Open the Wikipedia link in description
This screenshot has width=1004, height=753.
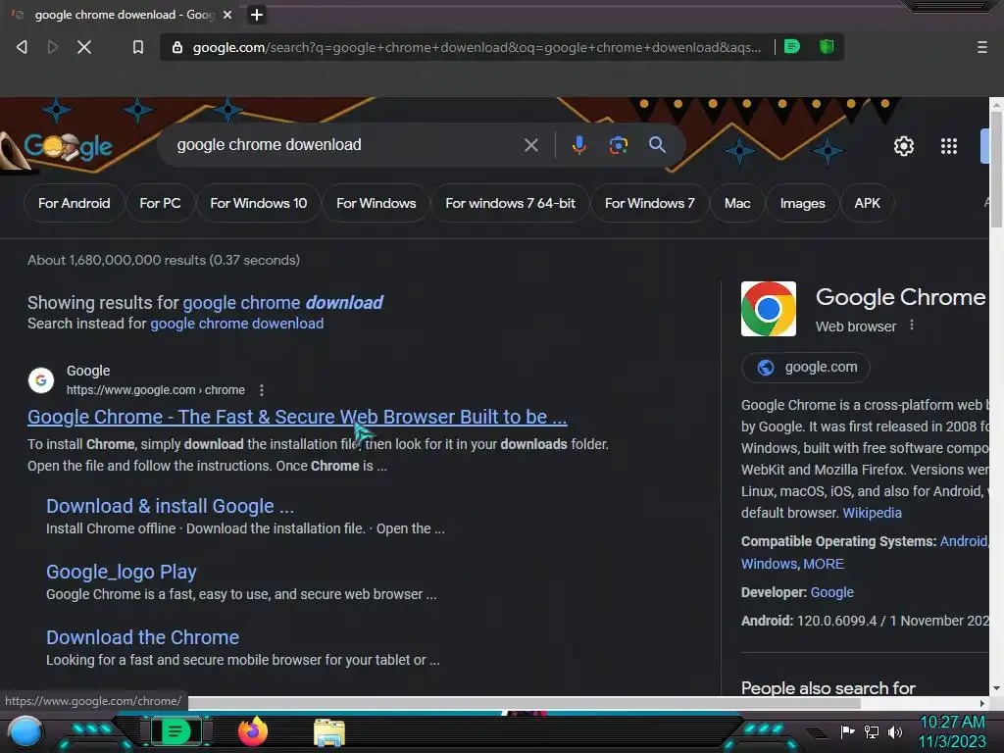(x=872, y=513)
